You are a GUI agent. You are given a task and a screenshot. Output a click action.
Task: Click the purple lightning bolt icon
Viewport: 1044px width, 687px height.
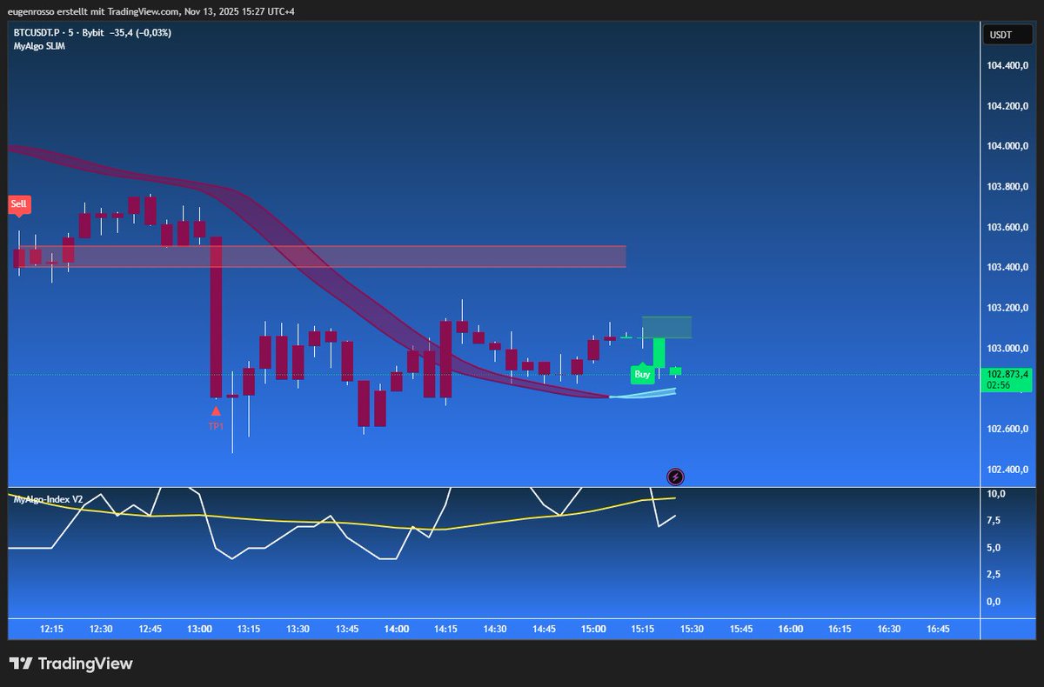click(x=676, y=477)
